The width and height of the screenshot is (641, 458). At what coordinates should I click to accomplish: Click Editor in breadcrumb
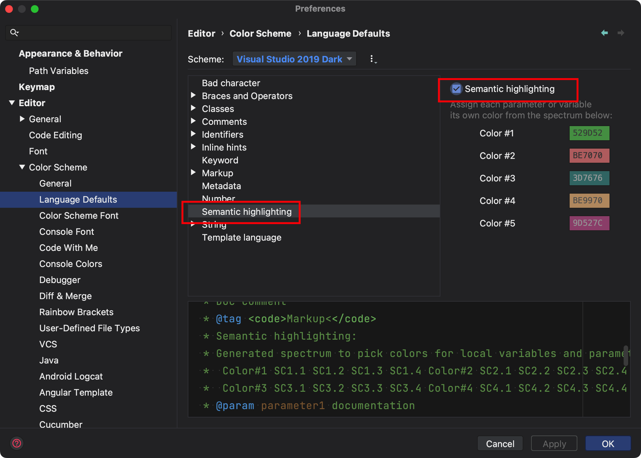(x=202, y=33)
